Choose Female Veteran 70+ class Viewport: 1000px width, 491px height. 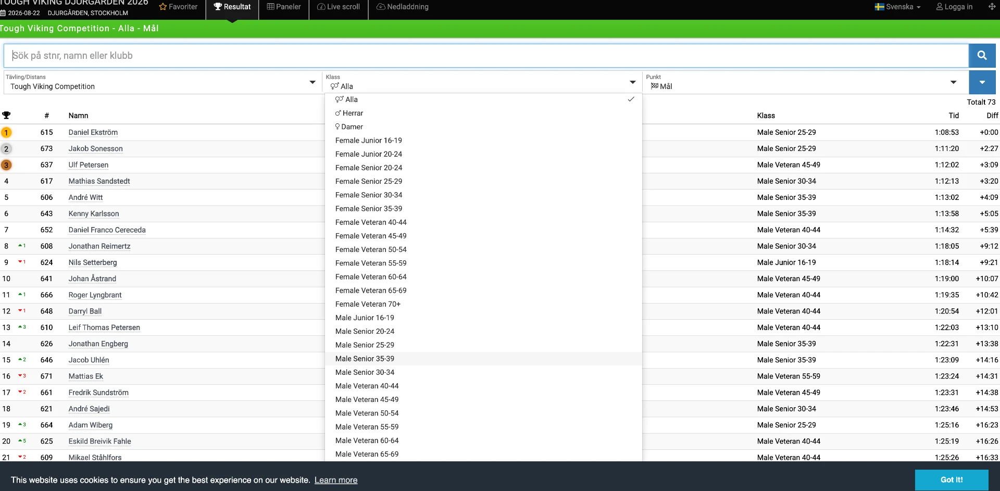point(483,304)
